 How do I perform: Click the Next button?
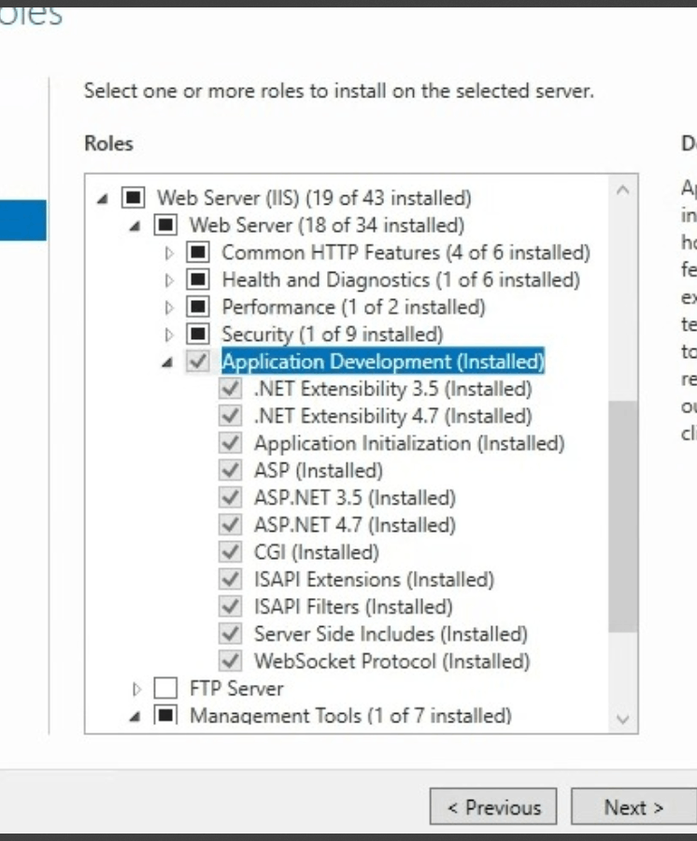(633, 806)
